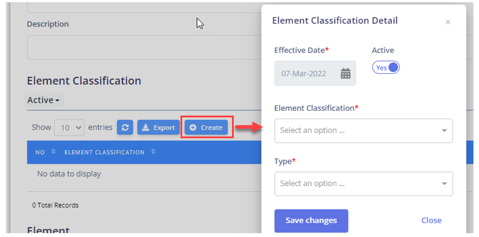Screen dimensions: 479x237
Task: Close the dialog with the X icon
Action: pyautogui.click(x=448, y=22)
